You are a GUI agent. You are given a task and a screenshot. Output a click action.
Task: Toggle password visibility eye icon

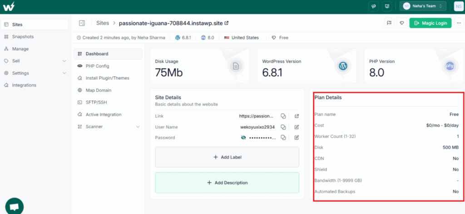point(243,137)
